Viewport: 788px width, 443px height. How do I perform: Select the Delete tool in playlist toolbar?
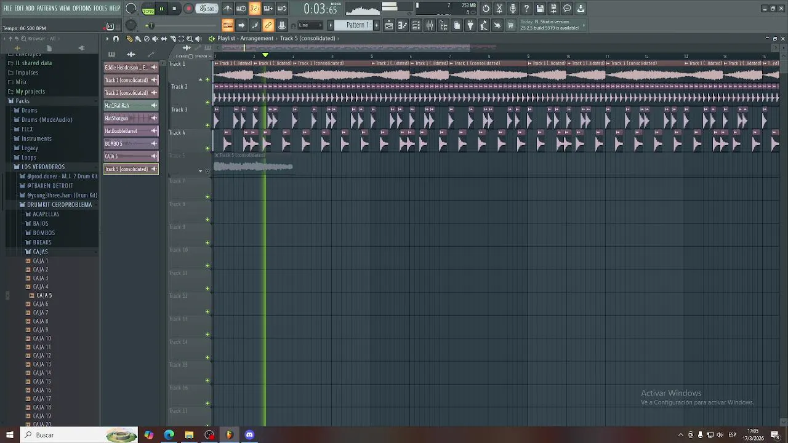[147, 38]
